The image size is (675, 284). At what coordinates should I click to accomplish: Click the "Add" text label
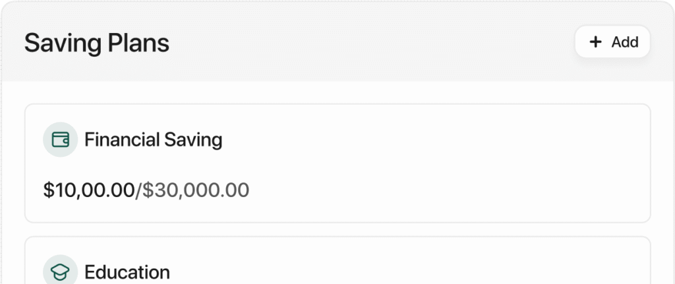(x=625, y=42)
